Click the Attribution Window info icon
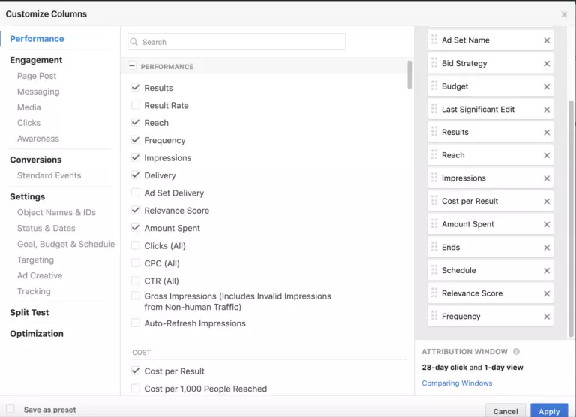 pyautogui.click(x=516, y=351)
